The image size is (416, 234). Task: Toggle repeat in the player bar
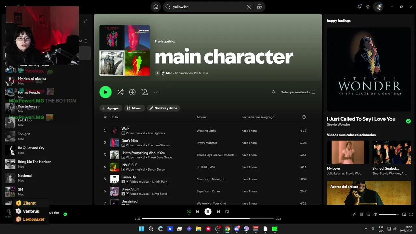227,212
